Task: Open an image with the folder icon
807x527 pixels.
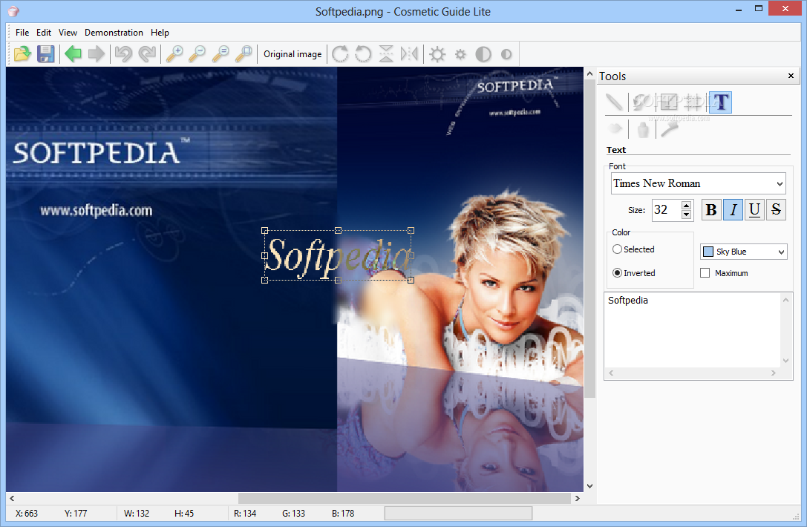Action: click(x=22, y=54)
